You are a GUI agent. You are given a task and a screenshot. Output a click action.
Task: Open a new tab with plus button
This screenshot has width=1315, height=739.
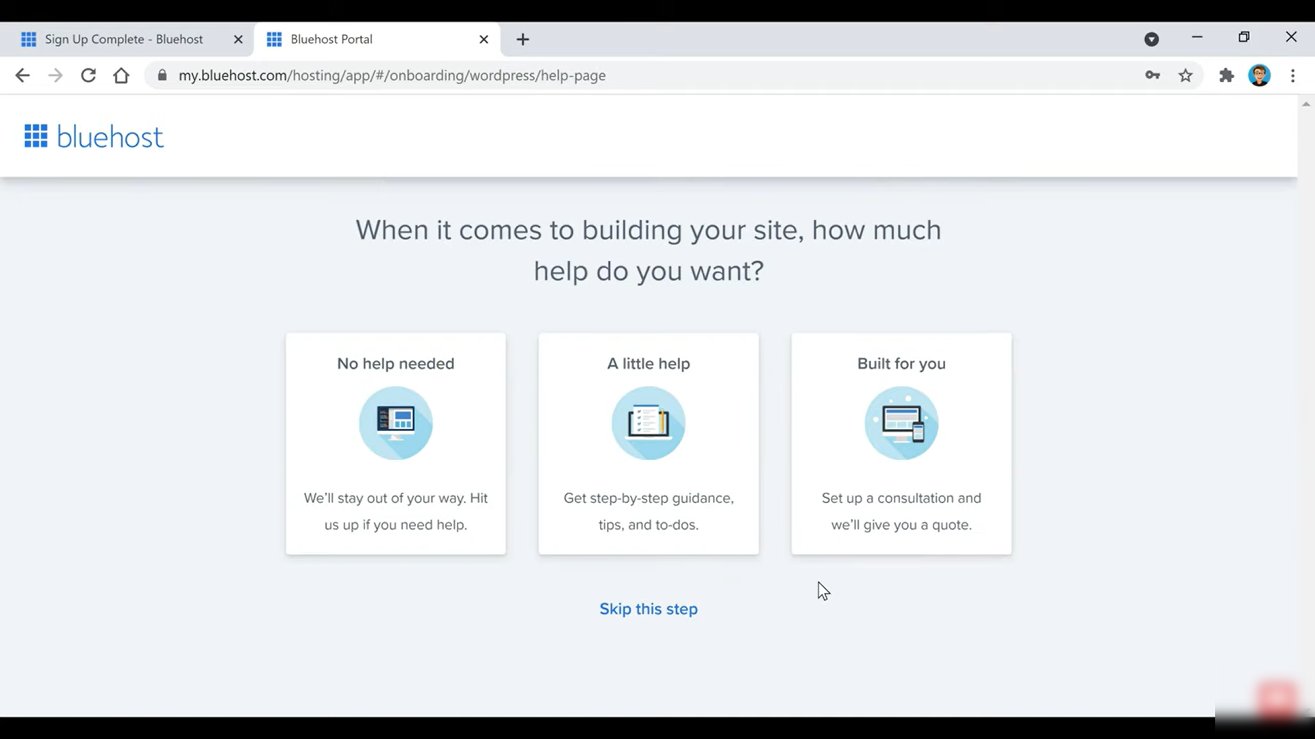pos(523,40)
